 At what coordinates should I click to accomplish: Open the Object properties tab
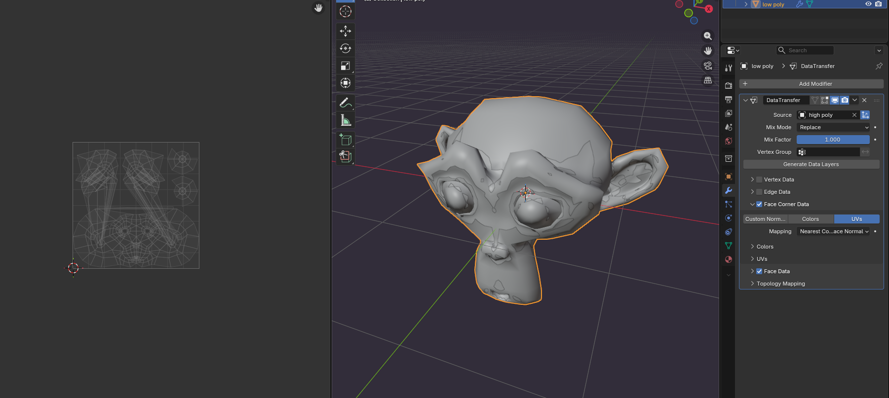click(729, 177)
